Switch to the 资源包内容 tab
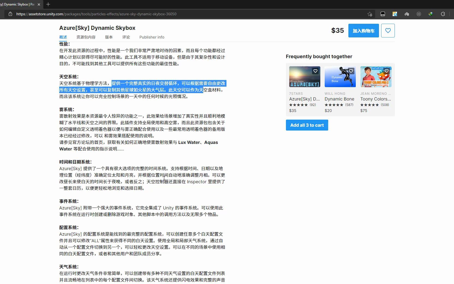454x284 pixels. (x=86, y=37)
